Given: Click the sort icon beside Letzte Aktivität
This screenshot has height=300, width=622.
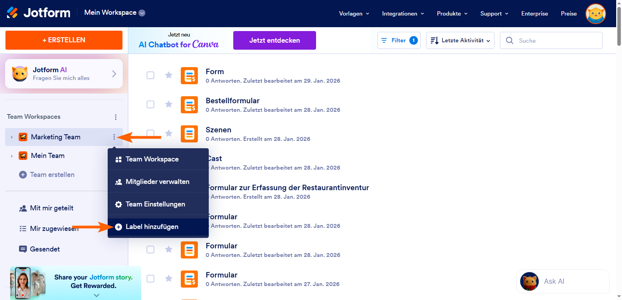Looking at the screenshot, I should tap(435, 40).
